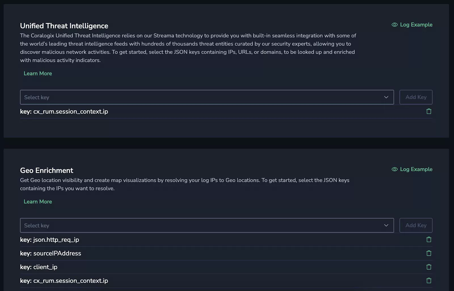
Task: Open Learn More under Unified Threat Intelligence
Action: (38, 73)
